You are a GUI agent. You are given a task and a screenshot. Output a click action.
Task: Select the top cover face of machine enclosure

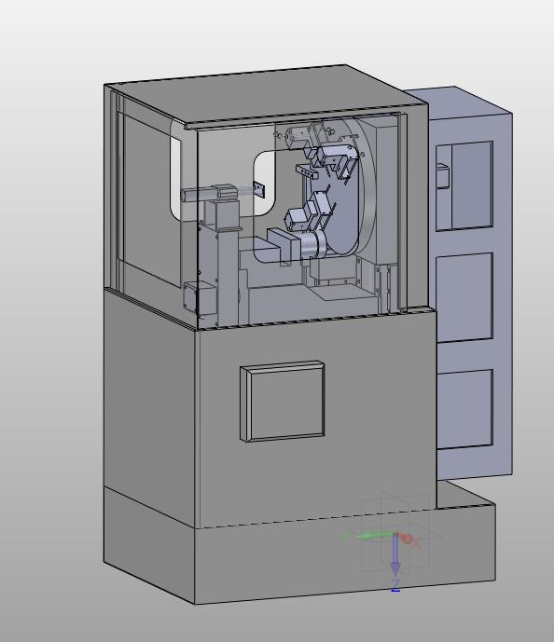click(x=264, y=95)
